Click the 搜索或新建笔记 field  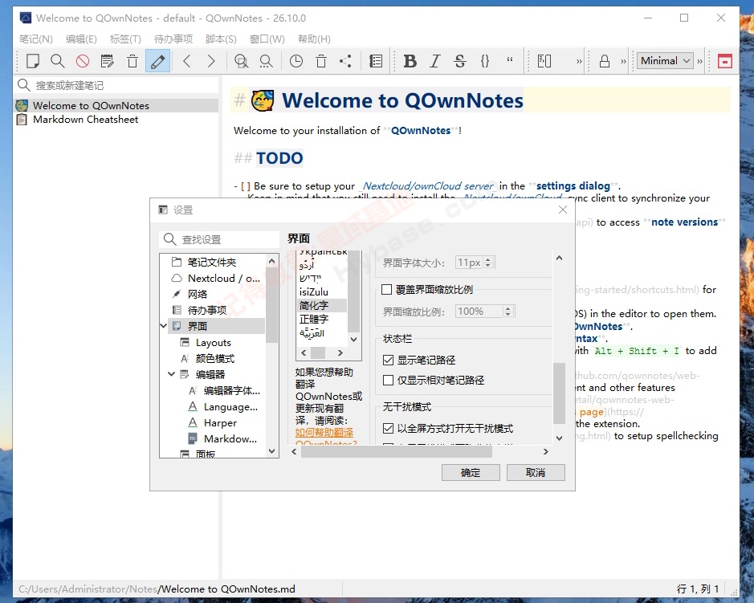tap(117, 85)
